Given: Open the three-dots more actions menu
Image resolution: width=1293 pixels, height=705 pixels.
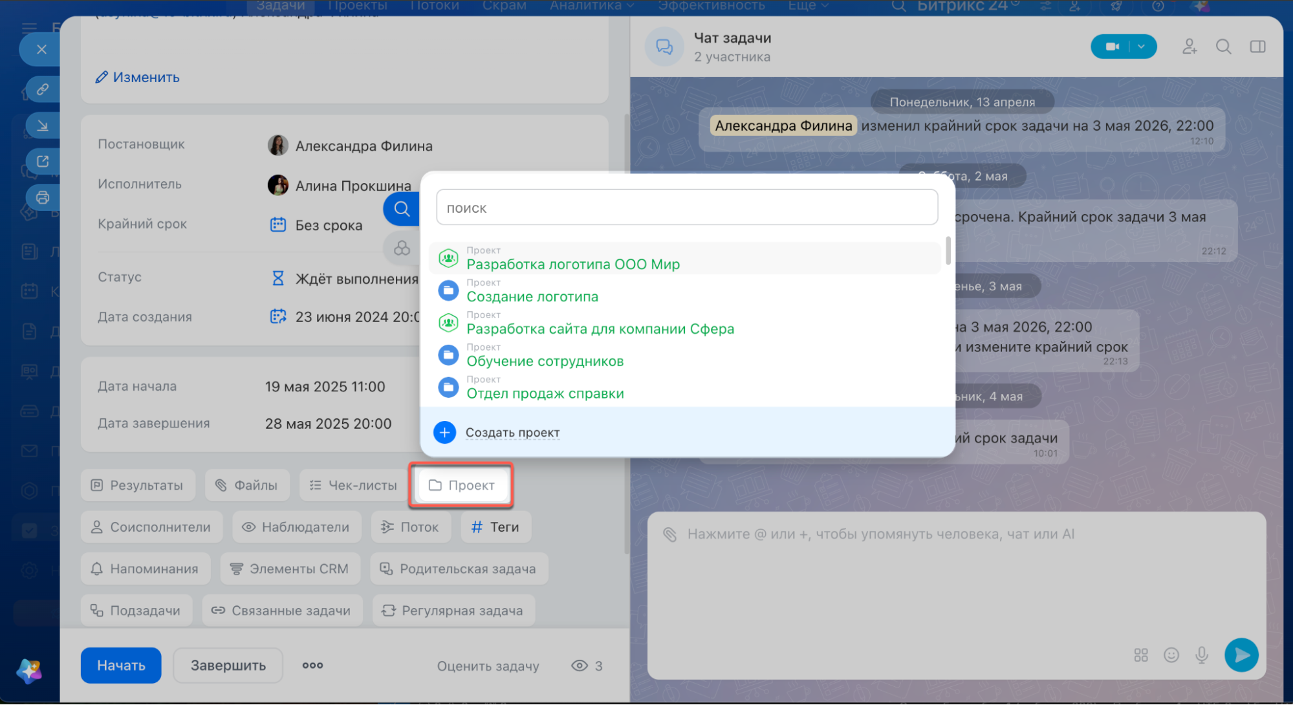Looking at the screenshot, I should [312, 666].
